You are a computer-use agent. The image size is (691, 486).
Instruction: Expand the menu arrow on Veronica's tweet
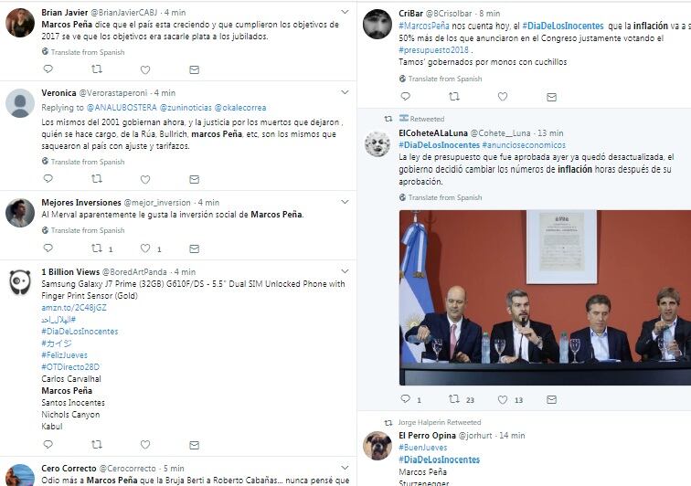[x=345, y=92]
